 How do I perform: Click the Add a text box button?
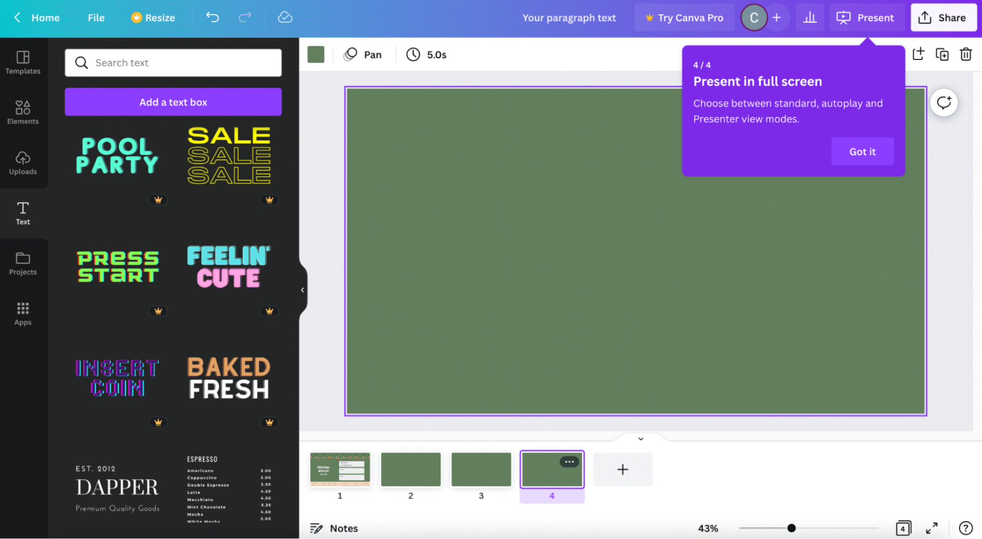tap(173, 102)
